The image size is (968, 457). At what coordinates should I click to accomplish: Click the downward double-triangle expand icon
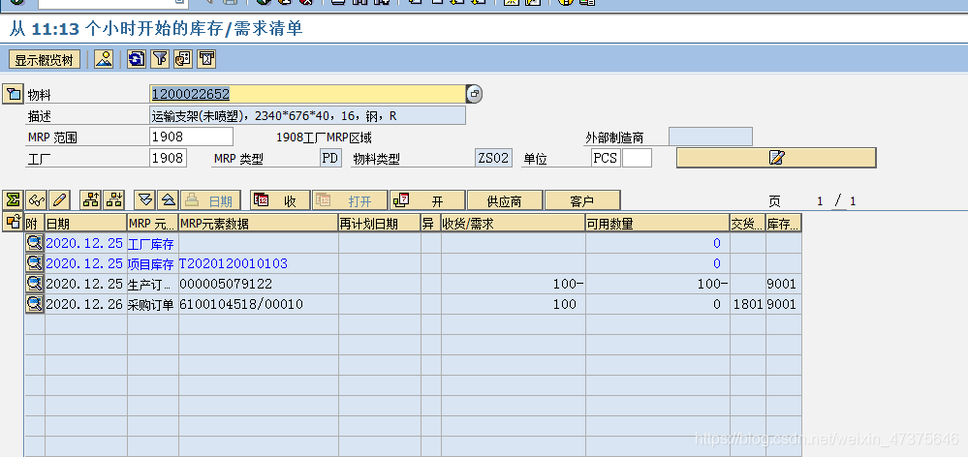tap(145, 200)
